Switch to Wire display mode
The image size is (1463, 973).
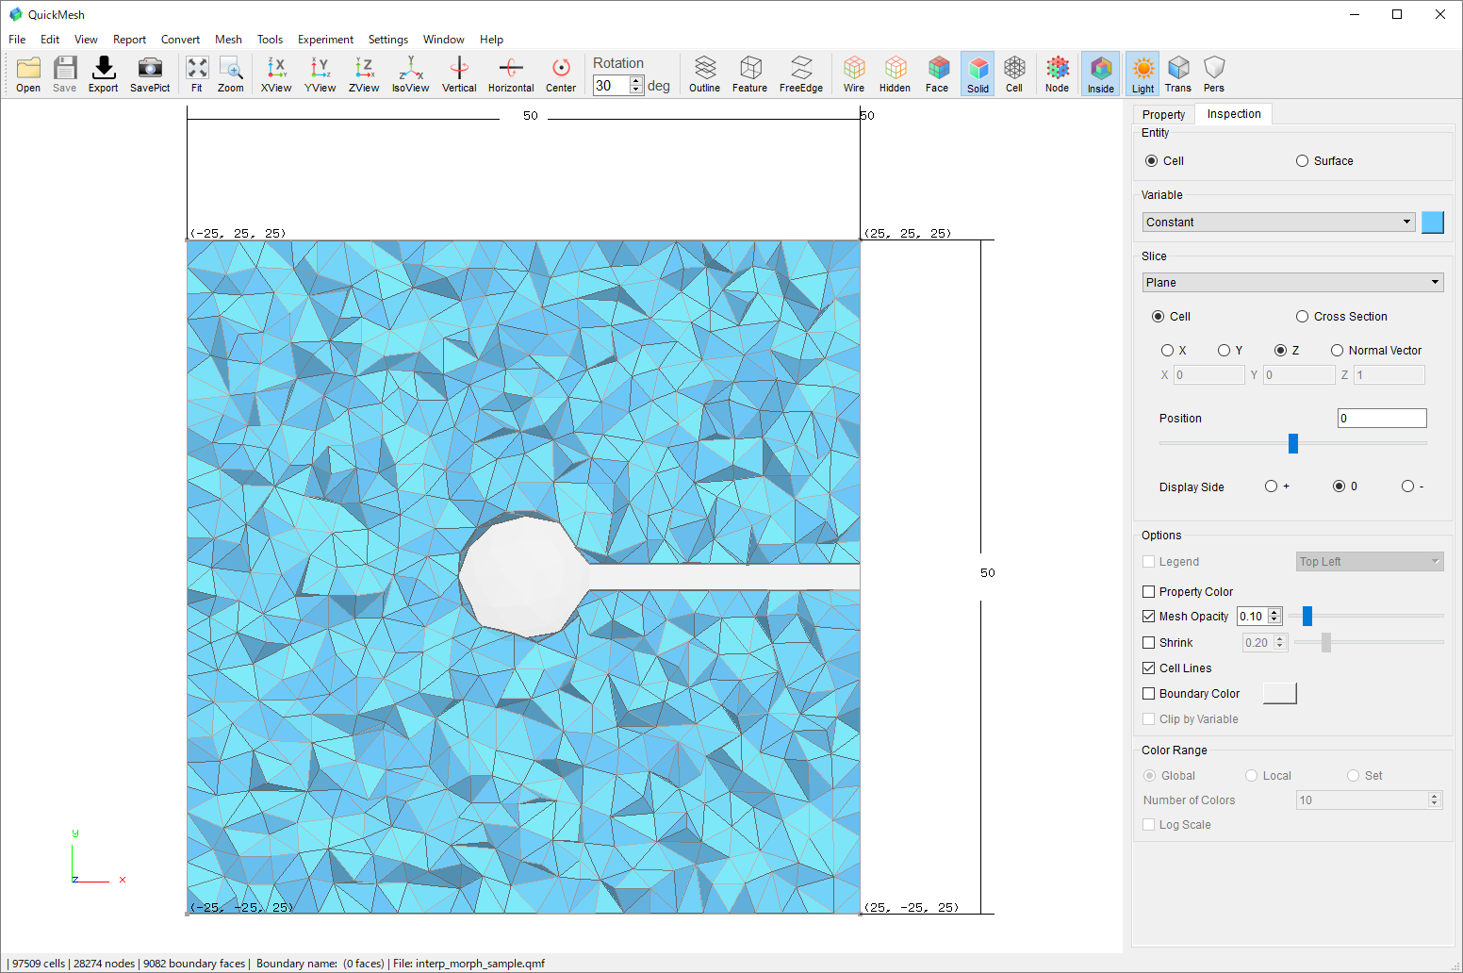click(853, 74)
